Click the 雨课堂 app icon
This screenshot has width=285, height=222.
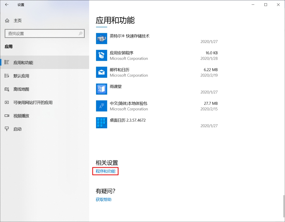(x=101, y=89)
